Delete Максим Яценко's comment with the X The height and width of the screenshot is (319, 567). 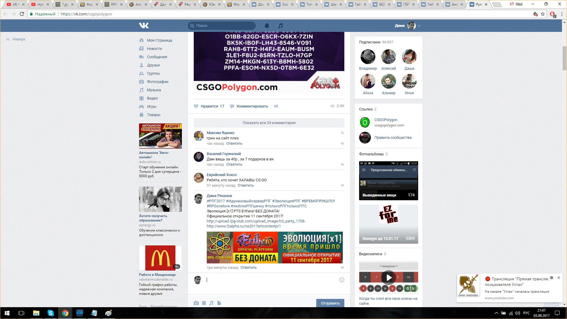342,133
